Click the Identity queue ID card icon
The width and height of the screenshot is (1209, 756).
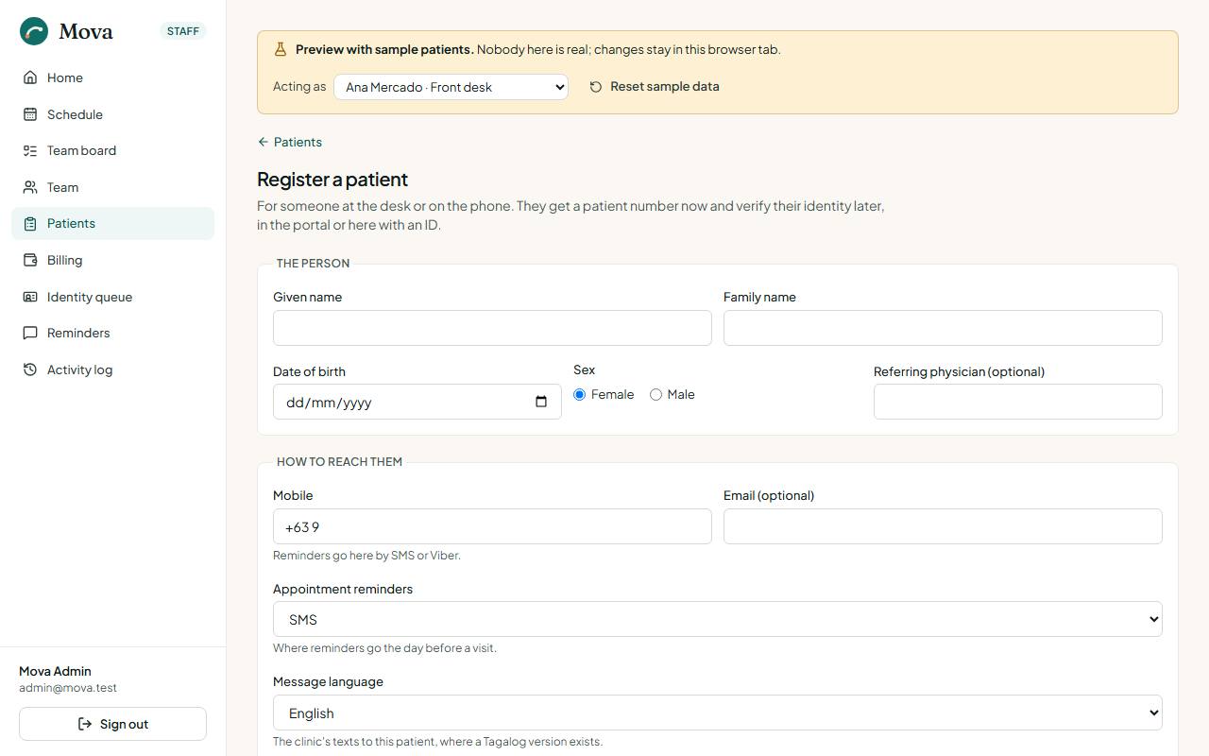coord(30,297)
